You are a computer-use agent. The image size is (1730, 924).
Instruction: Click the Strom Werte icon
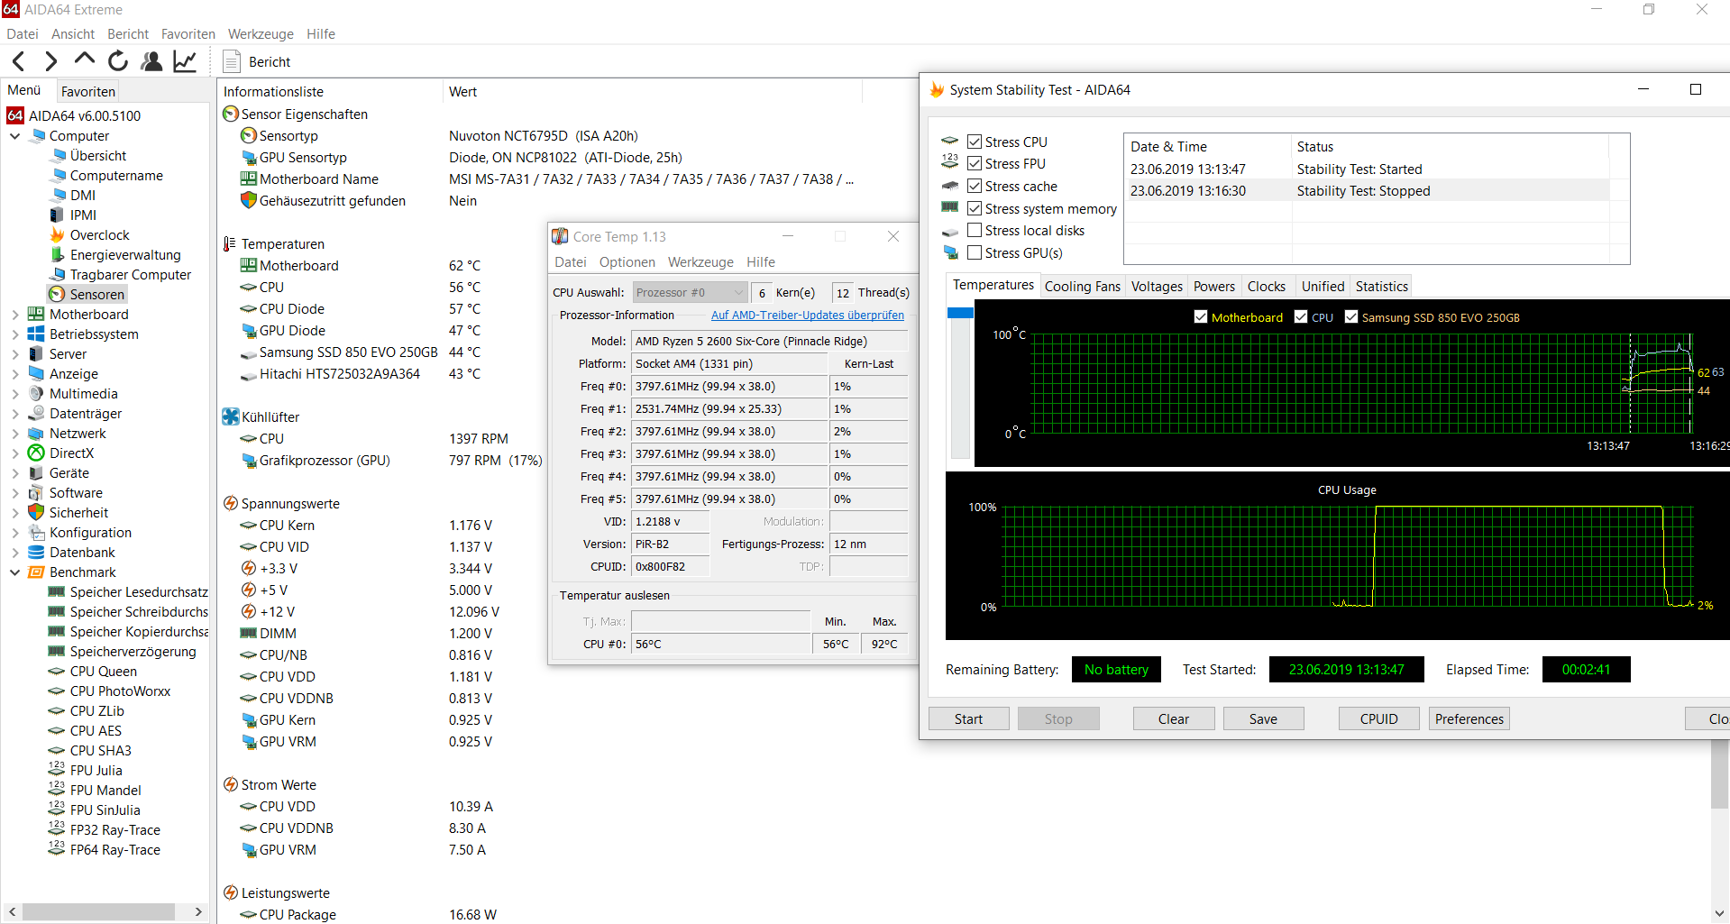tap(231, 784)
